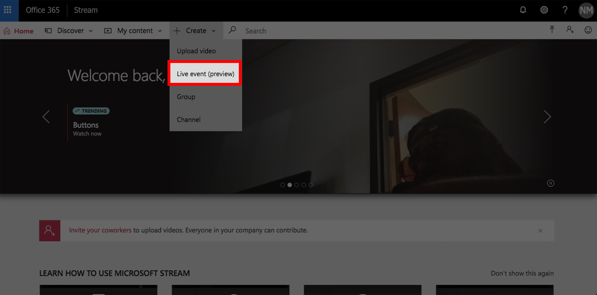Click the plus icon beside Create
This screenshot has width=597, height=295.
177,31
